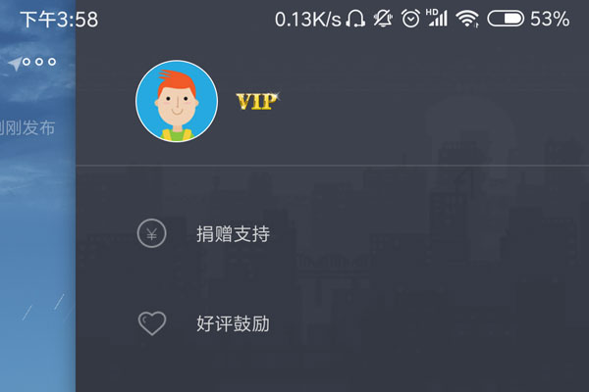This screenshot has width=589, height=392.
Task: Tap the 53% battery percentage text
Action: (x=550, y=19)
